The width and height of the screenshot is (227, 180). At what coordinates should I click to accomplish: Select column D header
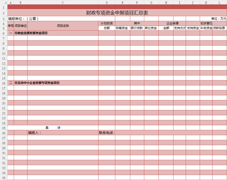click(107, 2)
